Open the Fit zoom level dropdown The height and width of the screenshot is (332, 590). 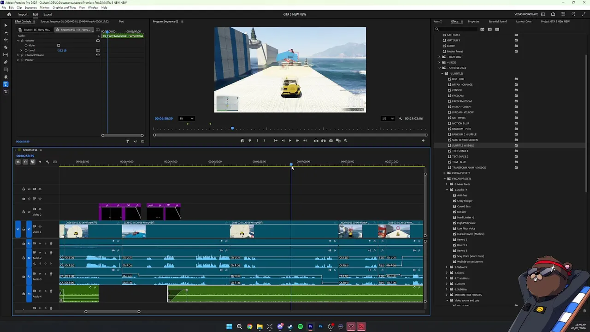pos(187,119)
